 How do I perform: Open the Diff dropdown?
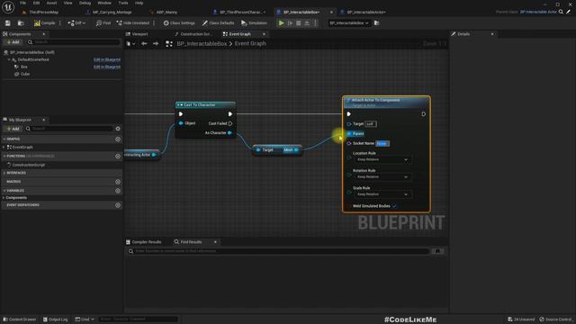tap(76, 22)
